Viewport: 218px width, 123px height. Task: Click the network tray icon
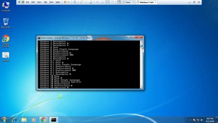click(198, 120)
